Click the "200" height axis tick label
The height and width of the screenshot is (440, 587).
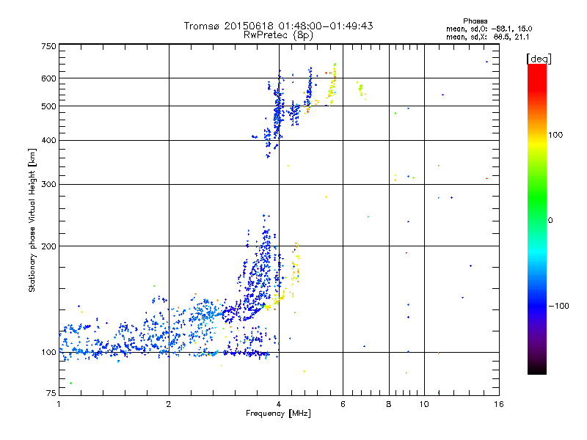48,246
